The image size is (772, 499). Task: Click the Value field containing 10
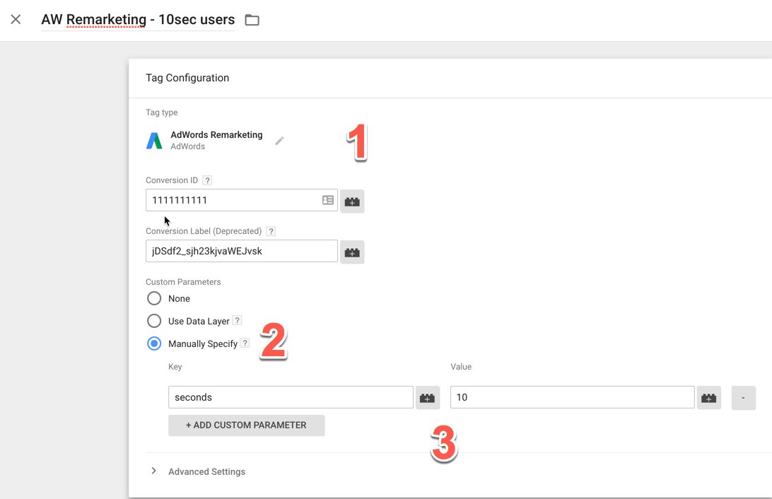pyautogui.click(x=572, y=397)
